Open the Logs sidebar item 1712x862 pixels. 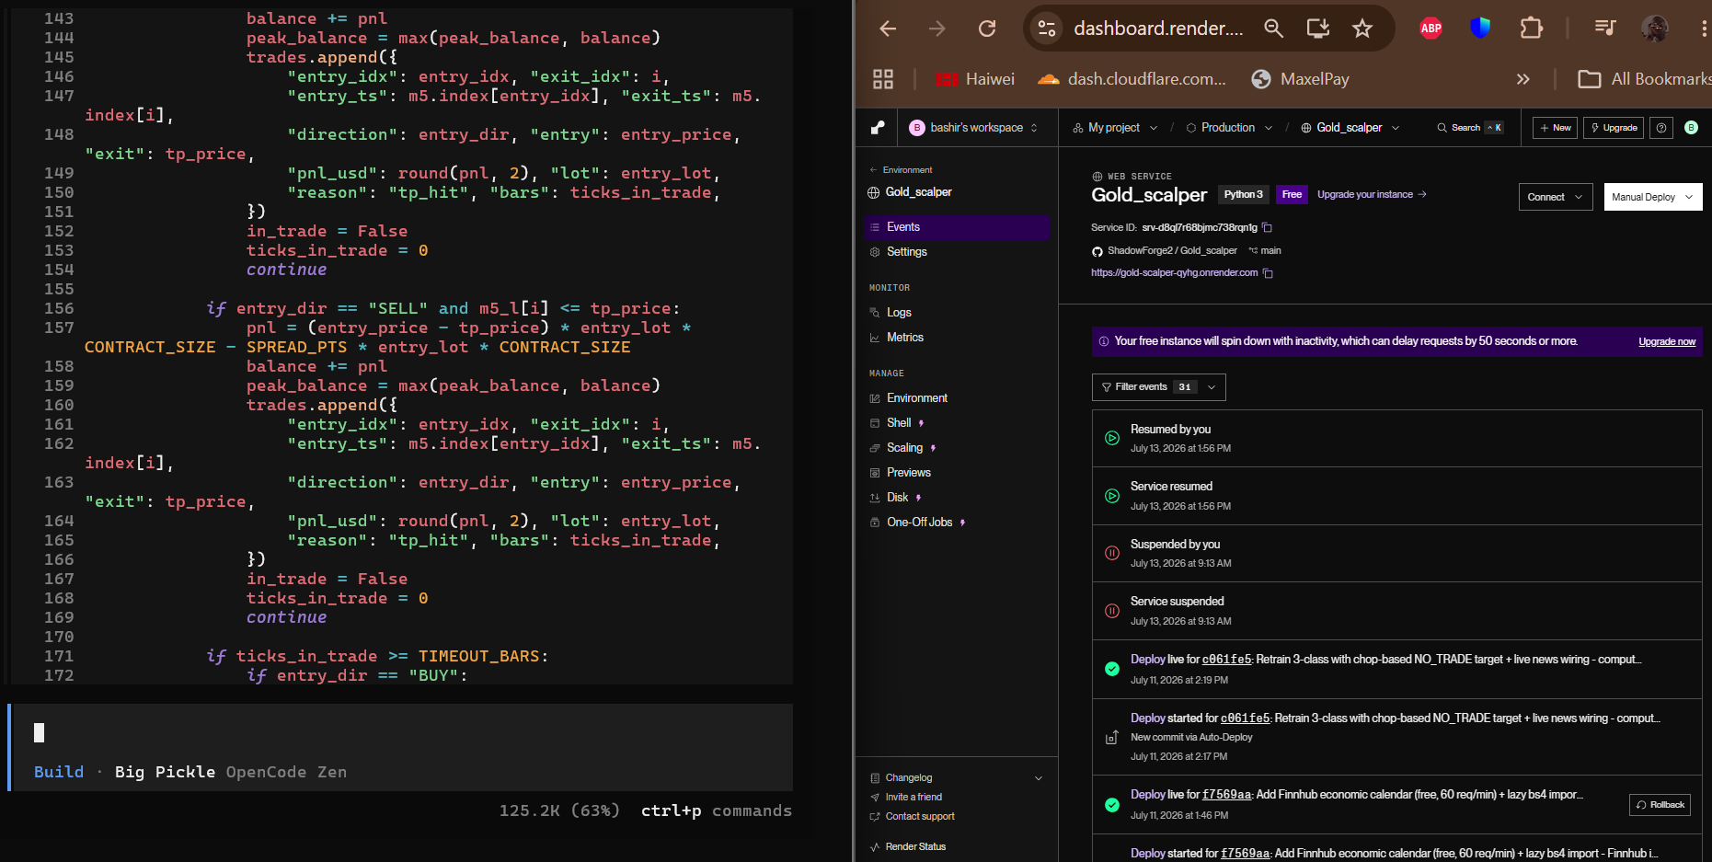tap(957, 313)
